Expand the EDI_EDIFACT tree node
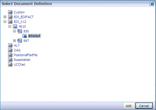This screenshot has width=156, height=110. point(5,17)
